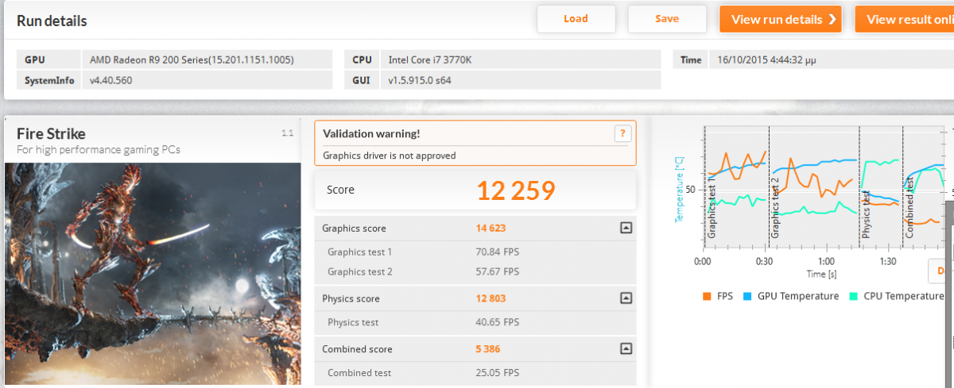Click the overall score 12 259
The width and height of the screenshot is (954, 388).
(515, 190)
